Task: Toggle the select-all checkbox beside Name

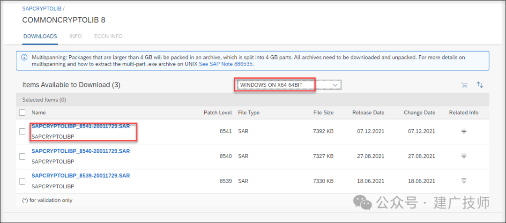Action: point(22,112)
